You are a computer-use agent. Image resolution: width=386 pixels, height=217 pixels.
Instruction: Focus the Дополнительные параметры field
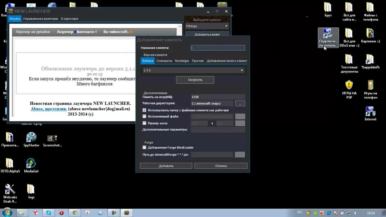pos(218,130)
